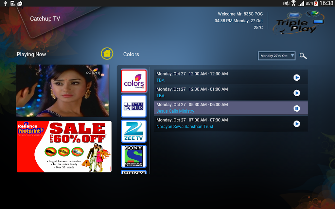
Task: Play Narayan Sewa Sansthan Trust program
Action: [296, 124]
